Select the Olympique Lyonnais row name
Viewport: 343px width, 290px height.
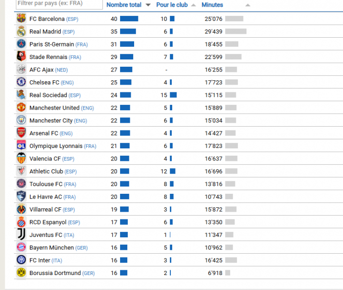(x=55, y=146)
